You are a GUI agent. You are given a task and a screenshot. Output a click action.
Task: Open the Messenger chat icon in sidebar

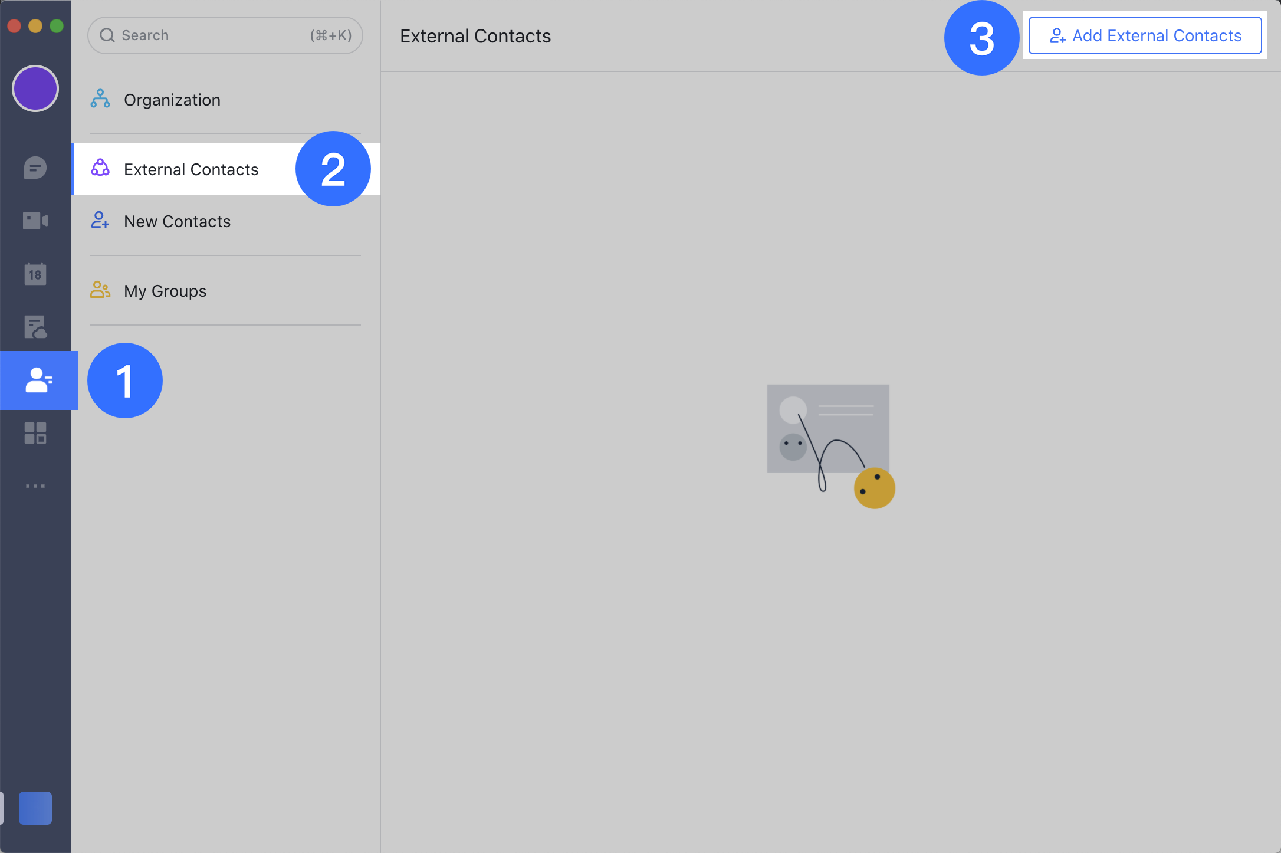coord(35,168)
